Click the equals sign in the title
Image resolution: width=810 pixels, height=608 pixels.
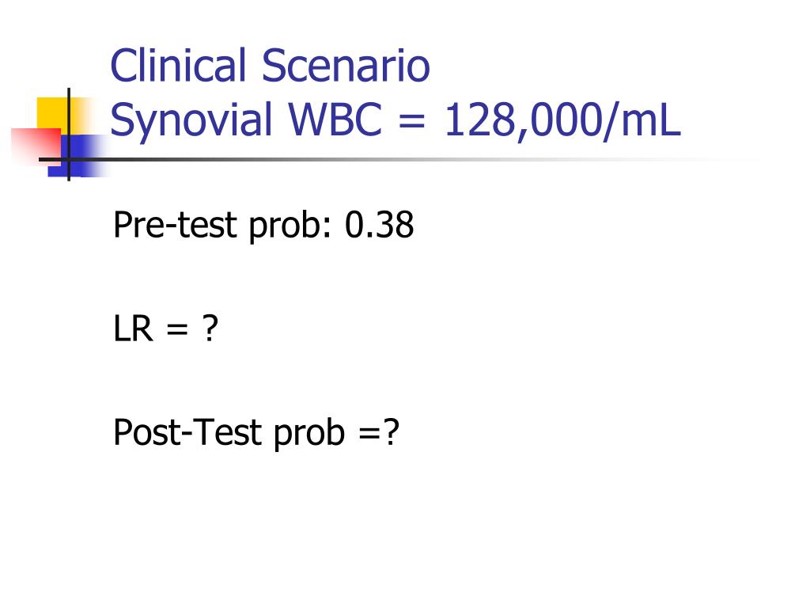(412, 122)
